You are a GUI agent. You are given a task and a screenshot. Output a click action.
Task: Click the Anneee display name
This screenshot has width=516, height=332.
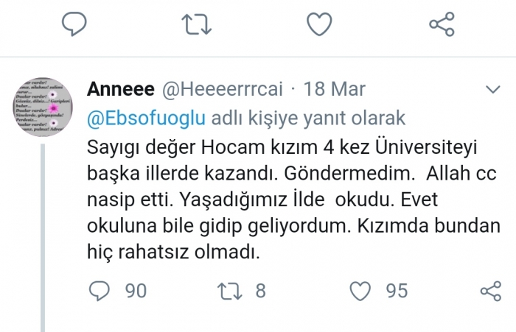click(x=120, y=90)
